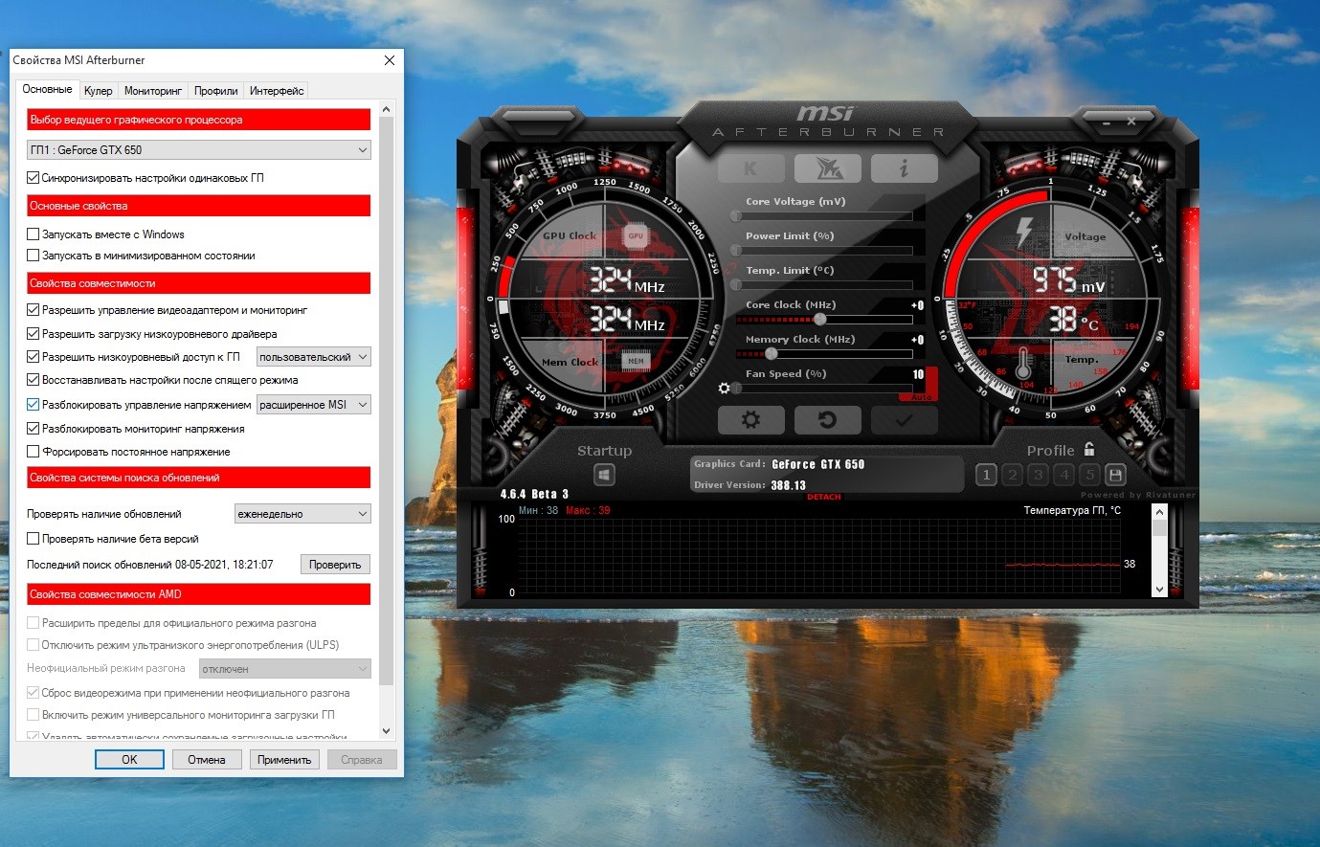The width and height of the screenshot is (1320, 847).
Task: Toggle Разрешить управление видеоадаптером и мониторинг
Action: tap(34, 310)
